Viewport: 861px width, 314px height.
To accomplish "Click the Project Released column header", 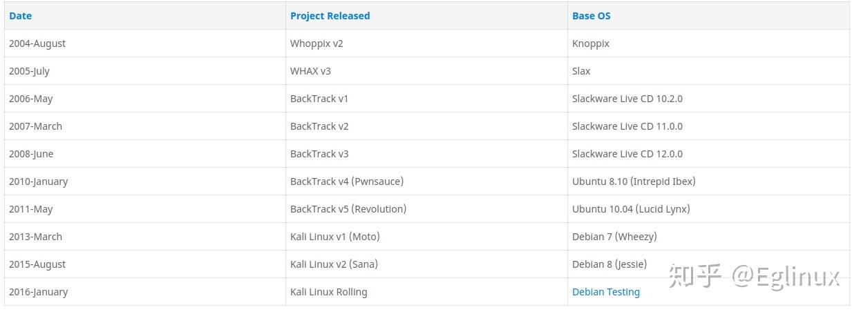I will pos(330,16).
